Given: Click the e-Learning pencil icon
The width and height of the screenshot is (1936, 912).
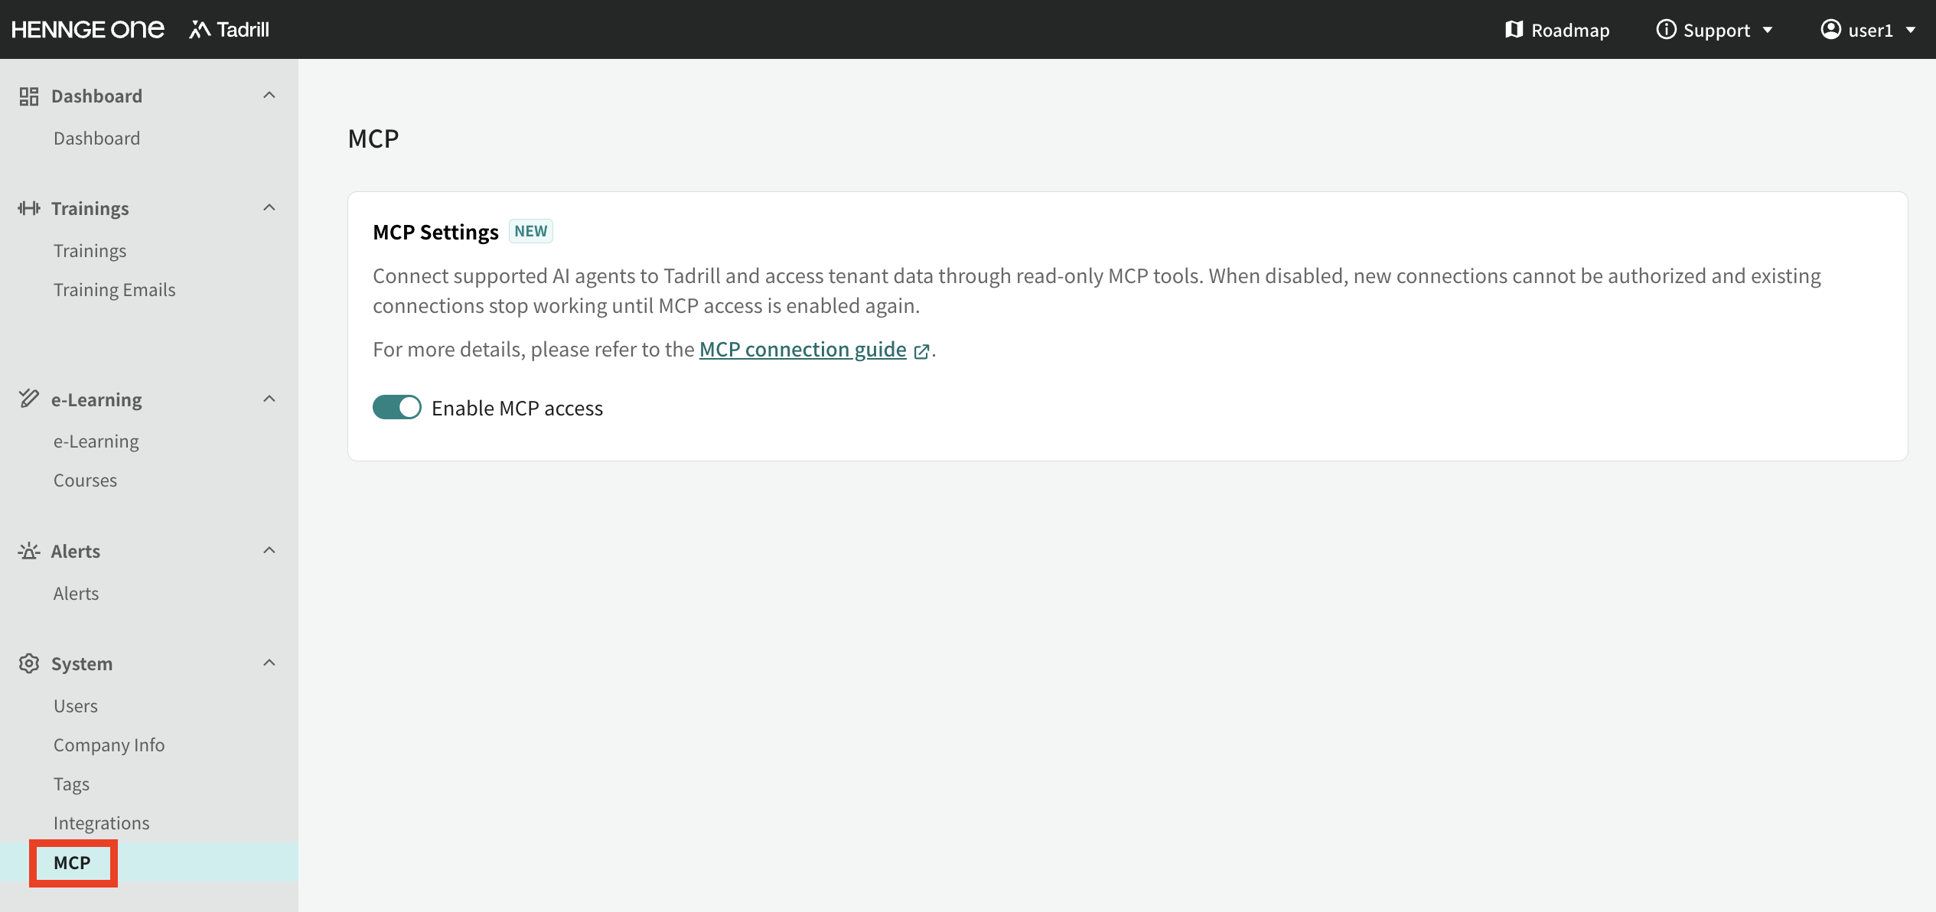Looking at the screenshot, I should [29, 399].
